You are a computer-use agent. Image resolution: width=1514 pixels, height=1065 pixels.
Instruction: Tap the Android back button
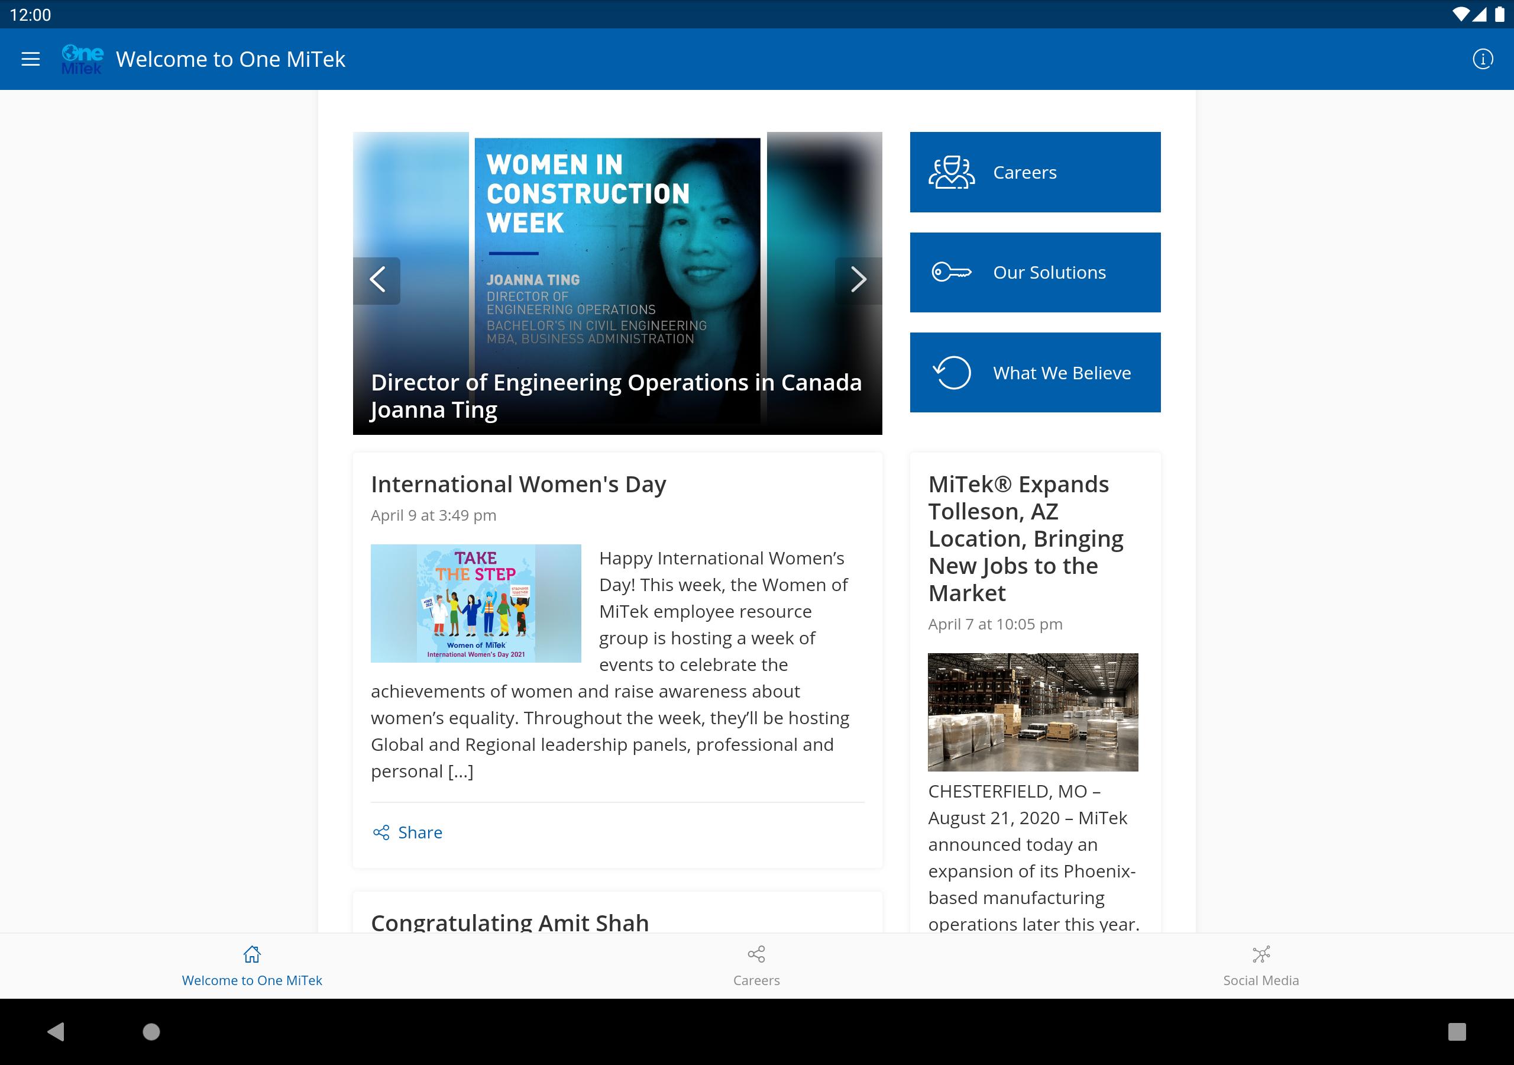click(x=56, y=1031)
